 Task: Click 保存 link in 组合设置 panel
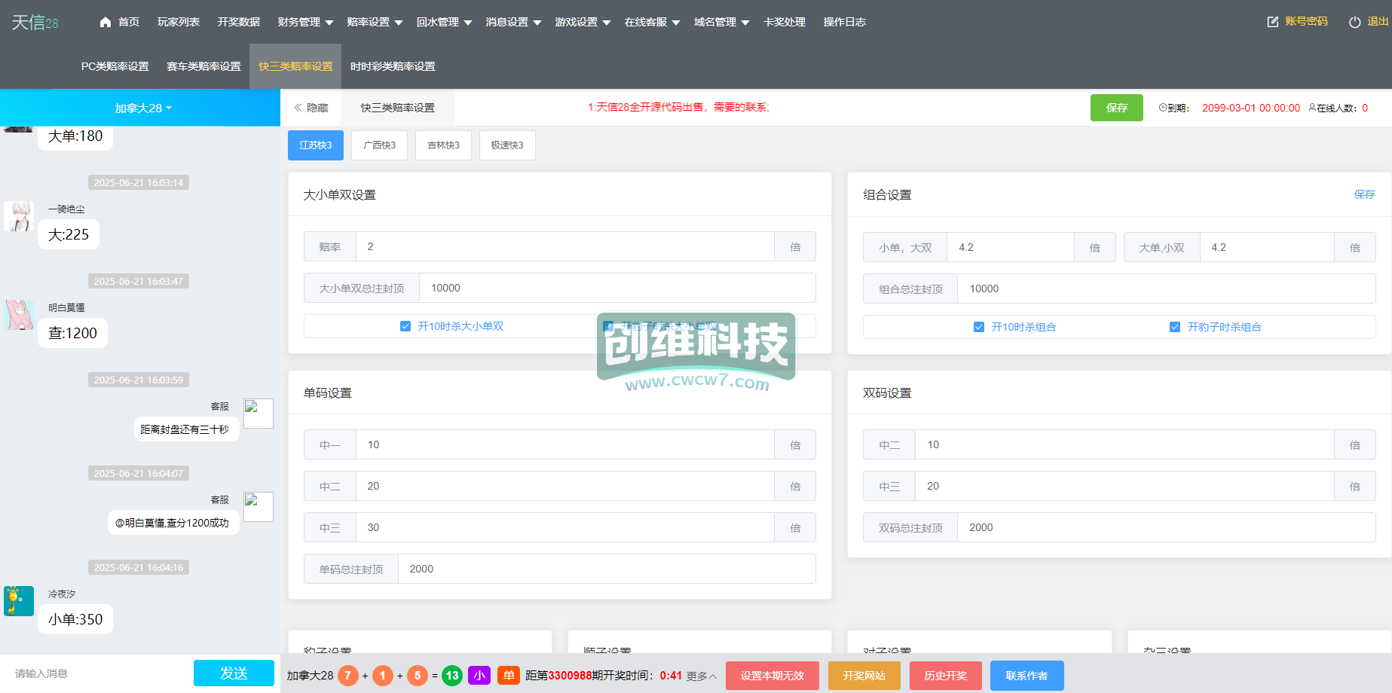coord(1364,194)
